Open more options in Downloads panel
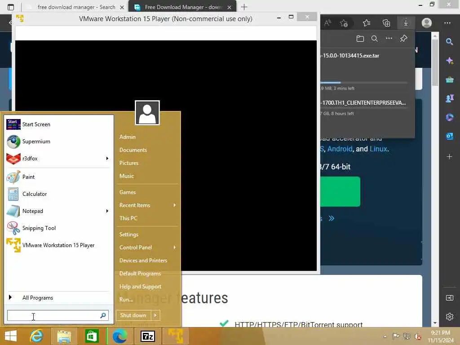The height and width of the screenshot is (345, 460). point(389,39)
